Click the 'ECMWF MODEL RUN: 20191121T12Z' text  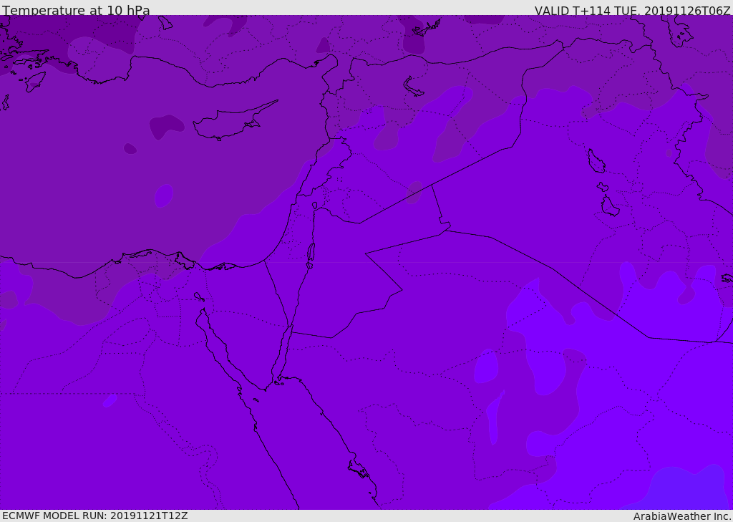(x=95, y=516)
